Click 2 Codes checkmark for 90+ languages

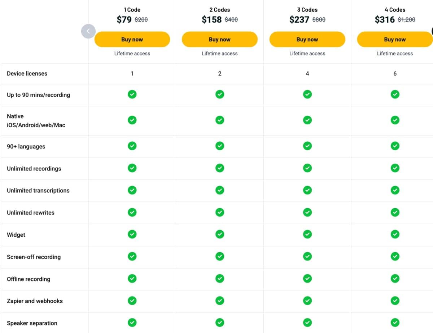tap(219, 146)
